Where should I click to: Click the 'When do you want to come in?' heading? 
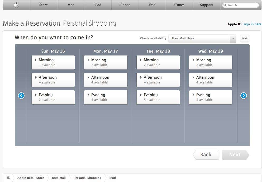(54, 38)
